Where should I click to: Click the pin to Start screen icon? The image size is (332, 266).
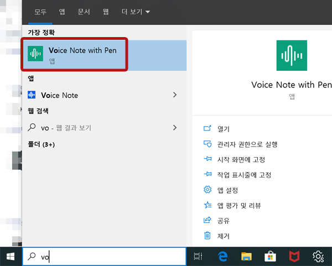(x=207, y=159)
